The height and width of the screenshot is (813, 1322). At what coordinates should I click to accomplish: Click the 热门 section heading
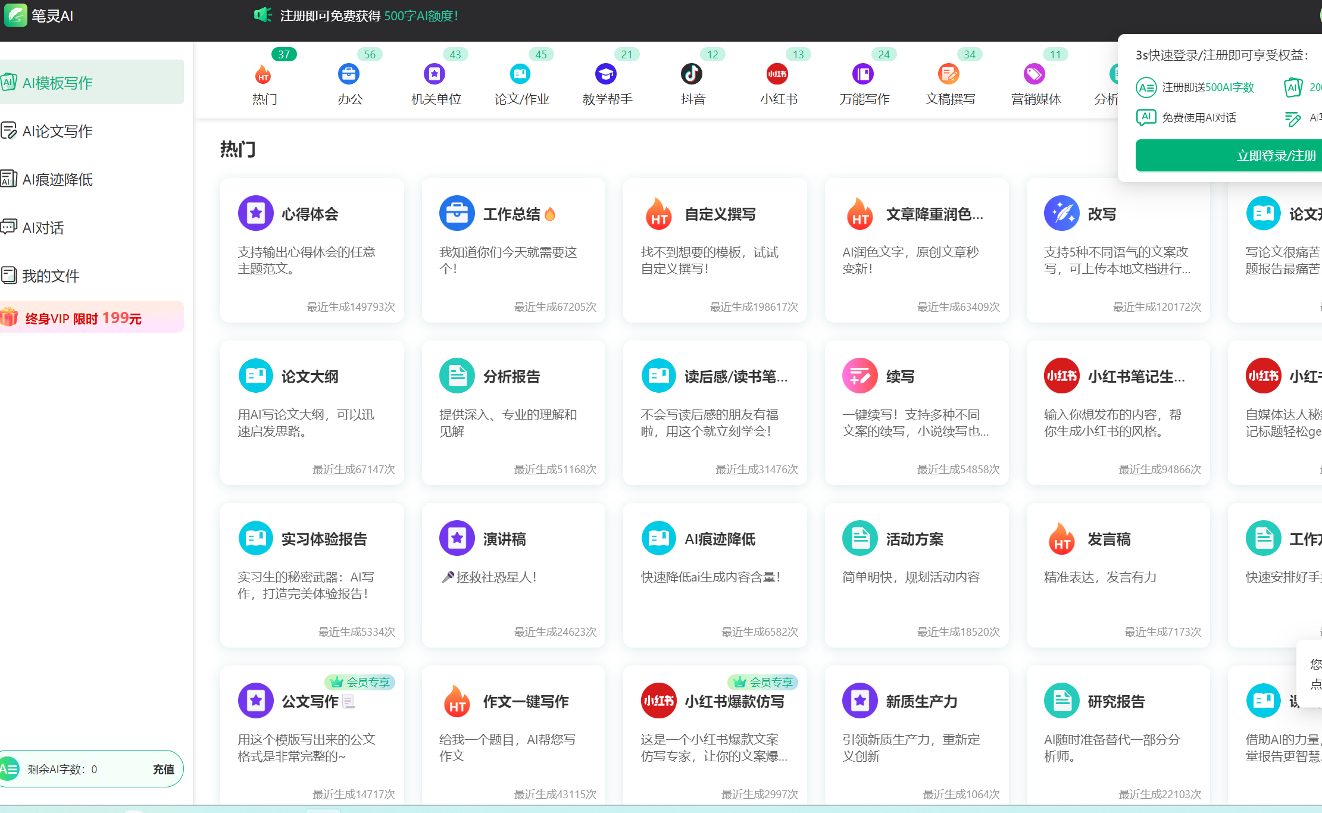pyautogui.click(x=237, y=149)
